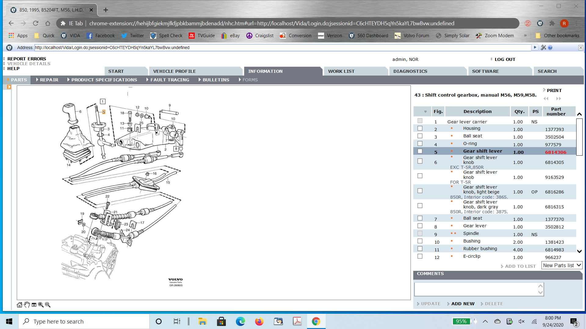The image size is (586, 329).
Task: Open Chrome from the Windows taskbar
Action: (x=316, y=321)
